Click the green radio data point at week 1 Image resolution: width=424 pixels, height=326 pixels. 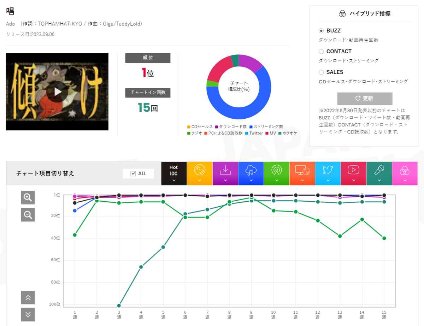(75, 235)
